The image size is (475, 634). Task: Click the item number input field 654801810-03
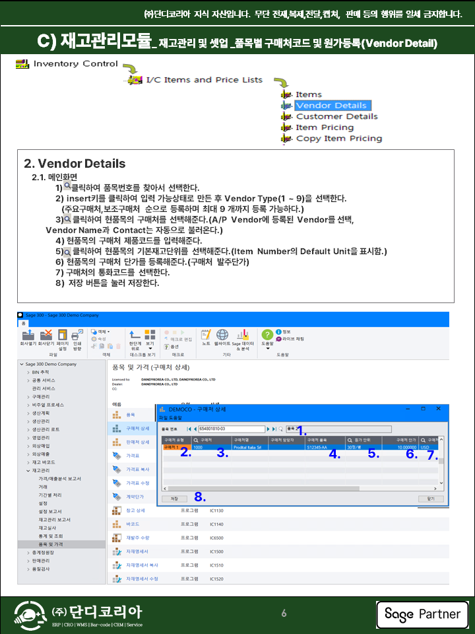click(232, 429)
